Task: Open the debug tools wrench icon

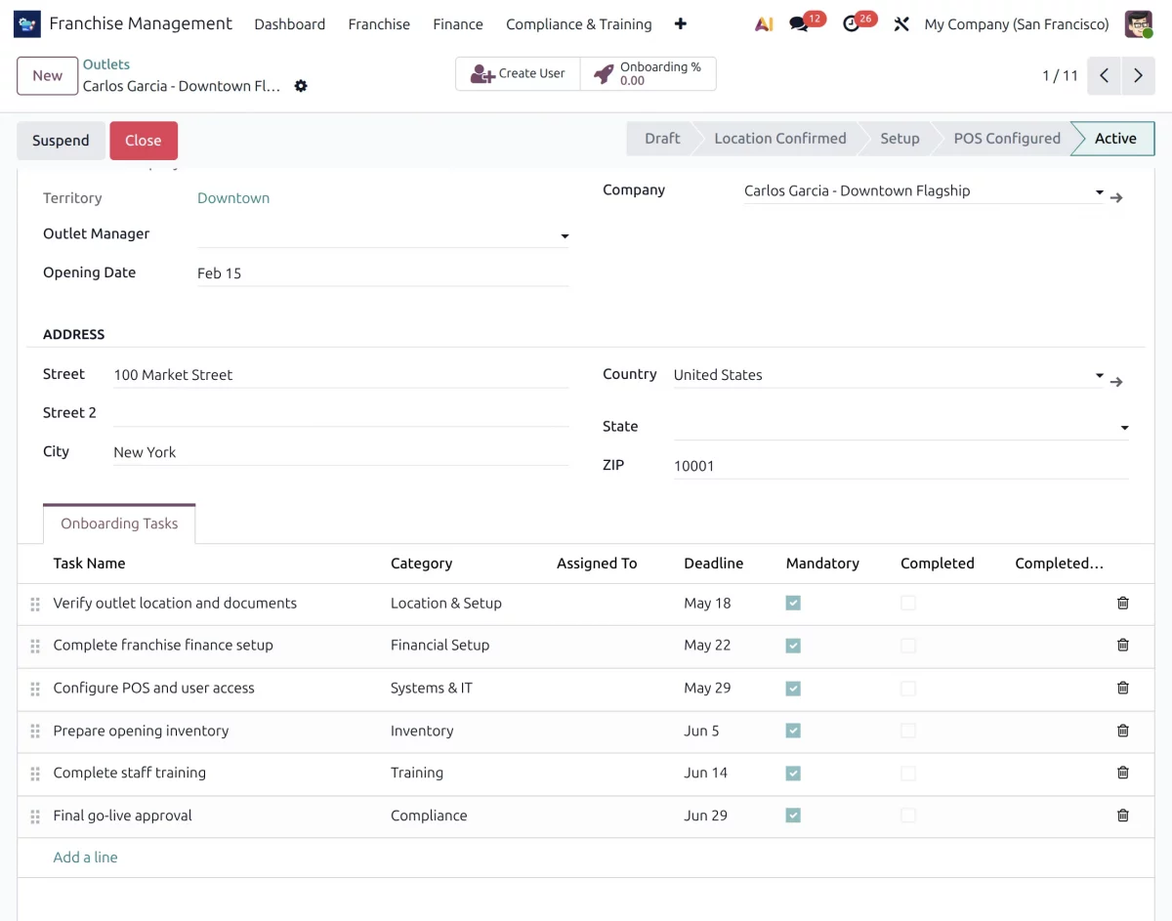Action: point(901,24)
